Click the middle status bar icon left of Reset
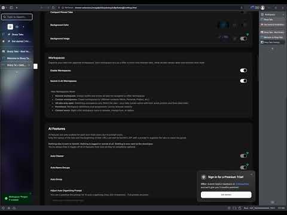The width and height of the screenshot is (287, 215). coord(234,208)
